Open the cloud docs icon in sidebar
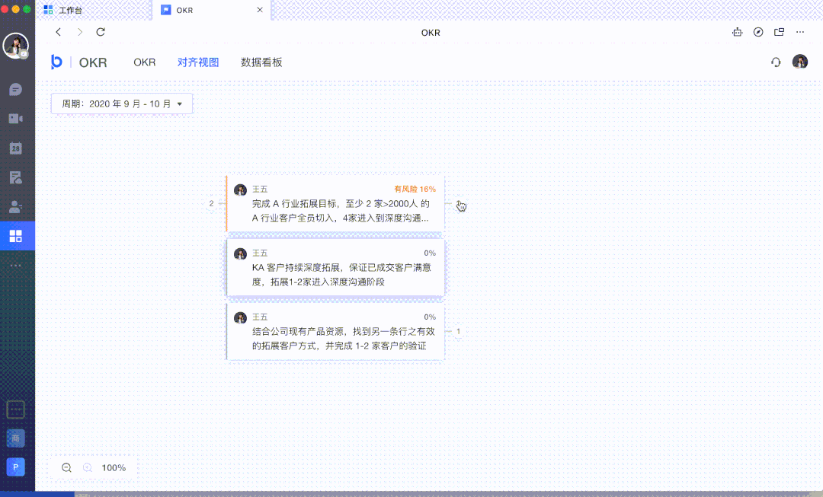Viewport: 823px width, 497px height. tap(15, 177)
